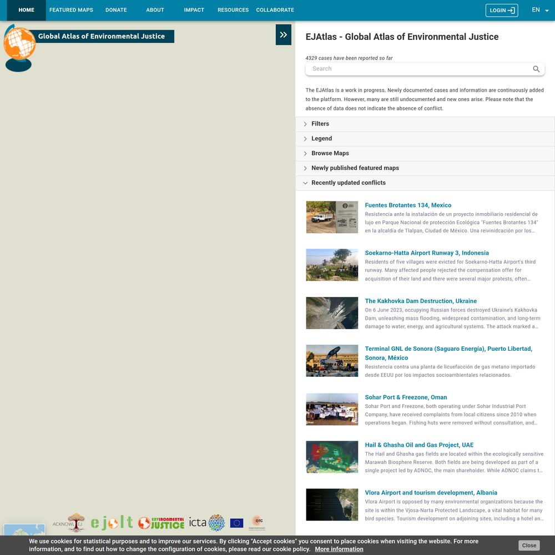Screen dimensions: 555x555
Task: Open Sohar Port & Freezone, Oman
Action: point(406,397)
